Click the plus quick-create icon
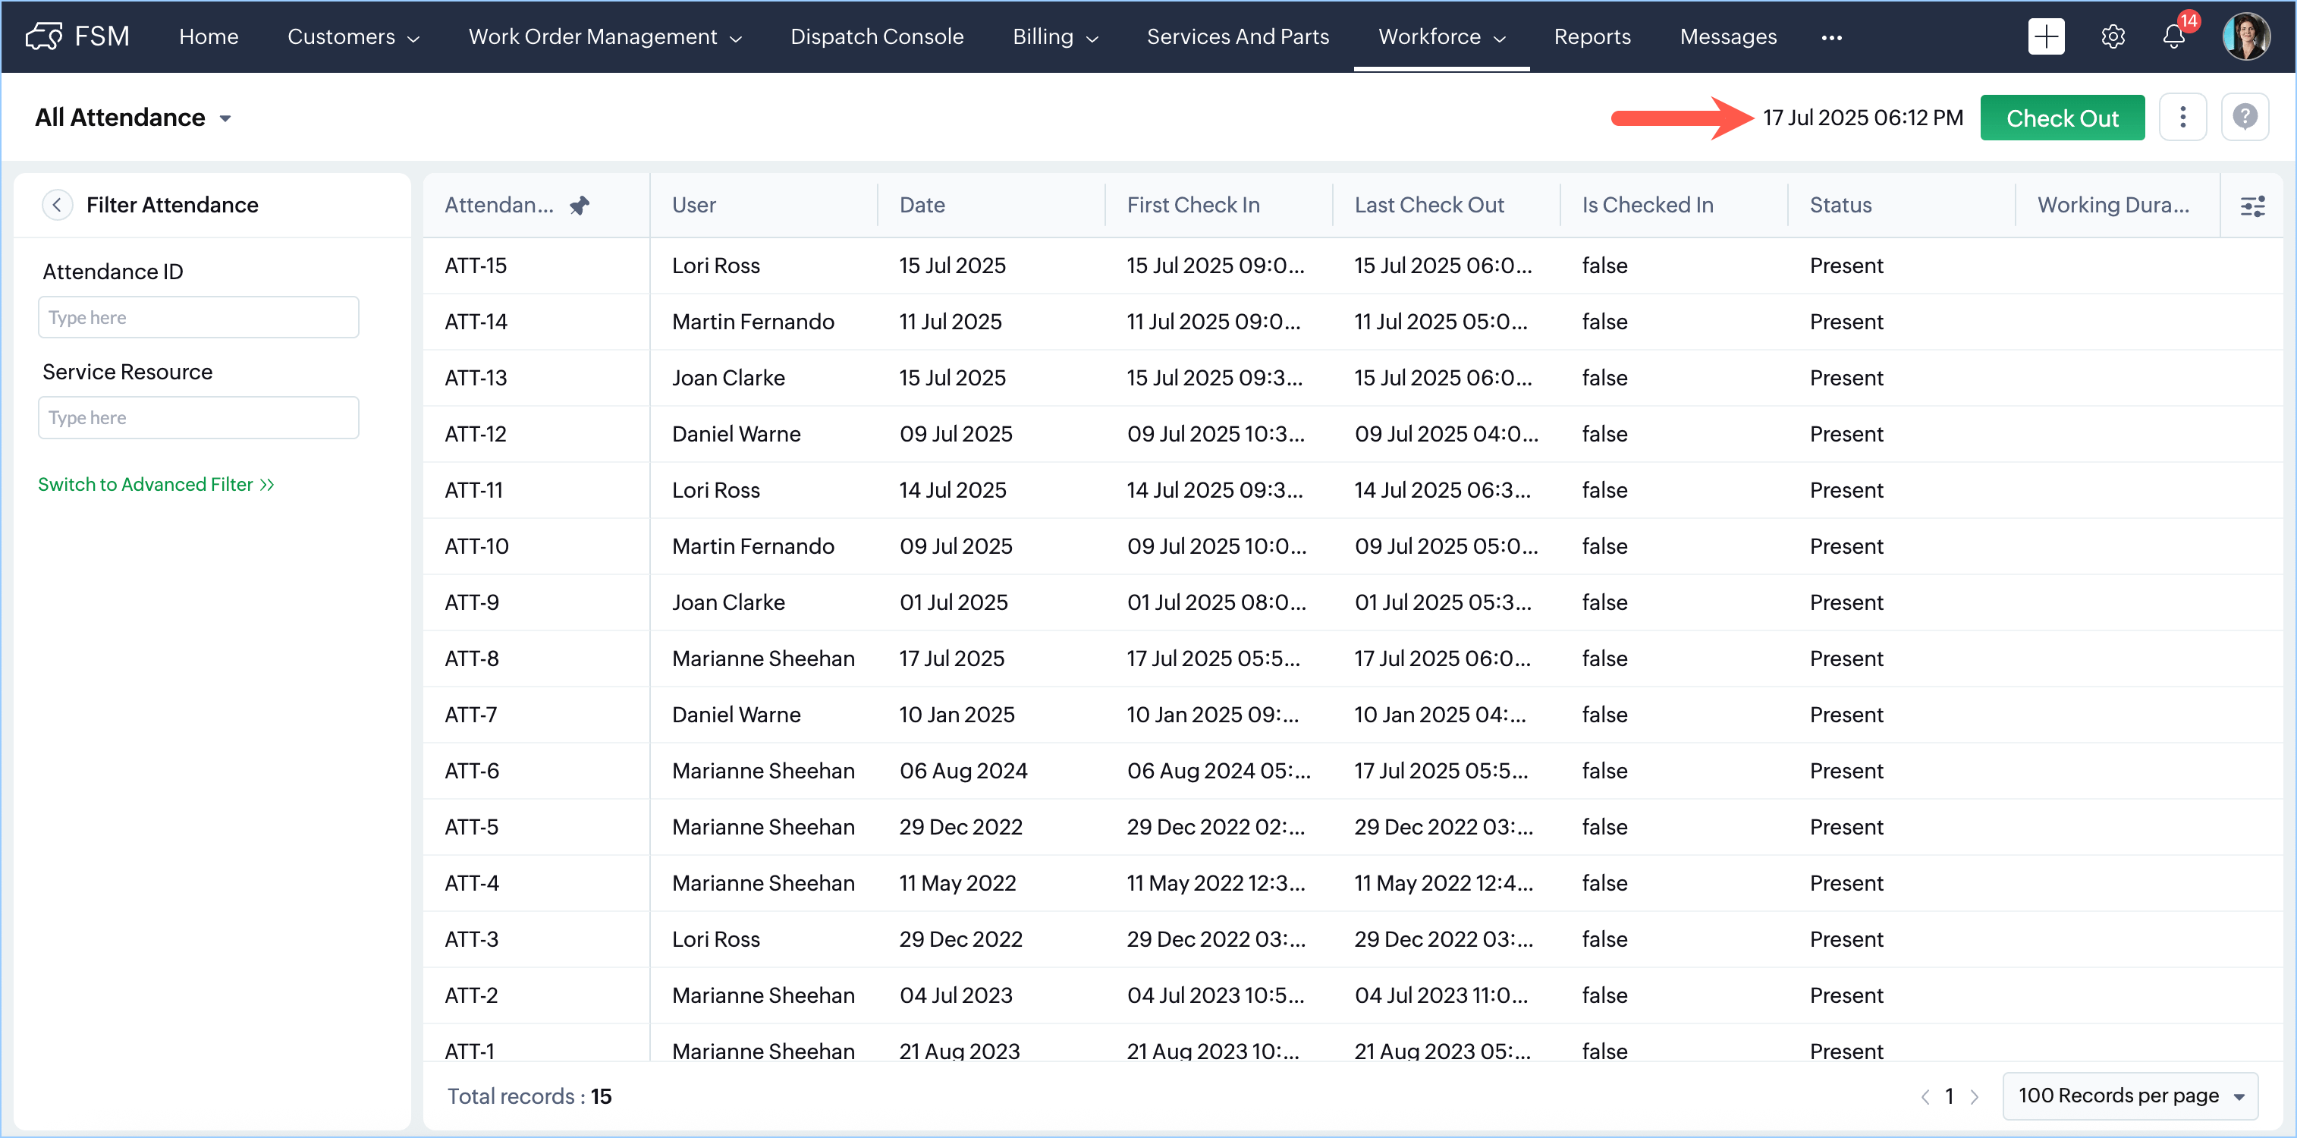The height and width of the screenshot is (1138, 2297). coord(2046,36)
